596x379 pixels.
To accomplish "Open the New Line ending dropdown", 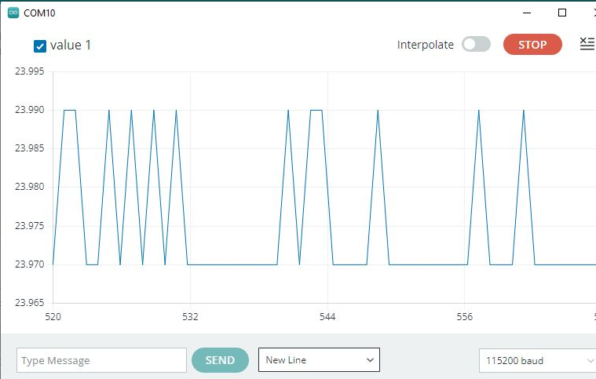I will pos(319,359).
